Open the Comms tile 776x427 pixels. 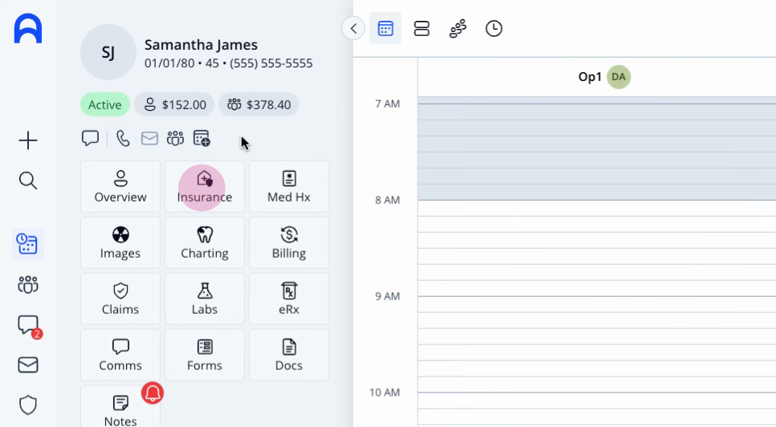tap(120, 355)
